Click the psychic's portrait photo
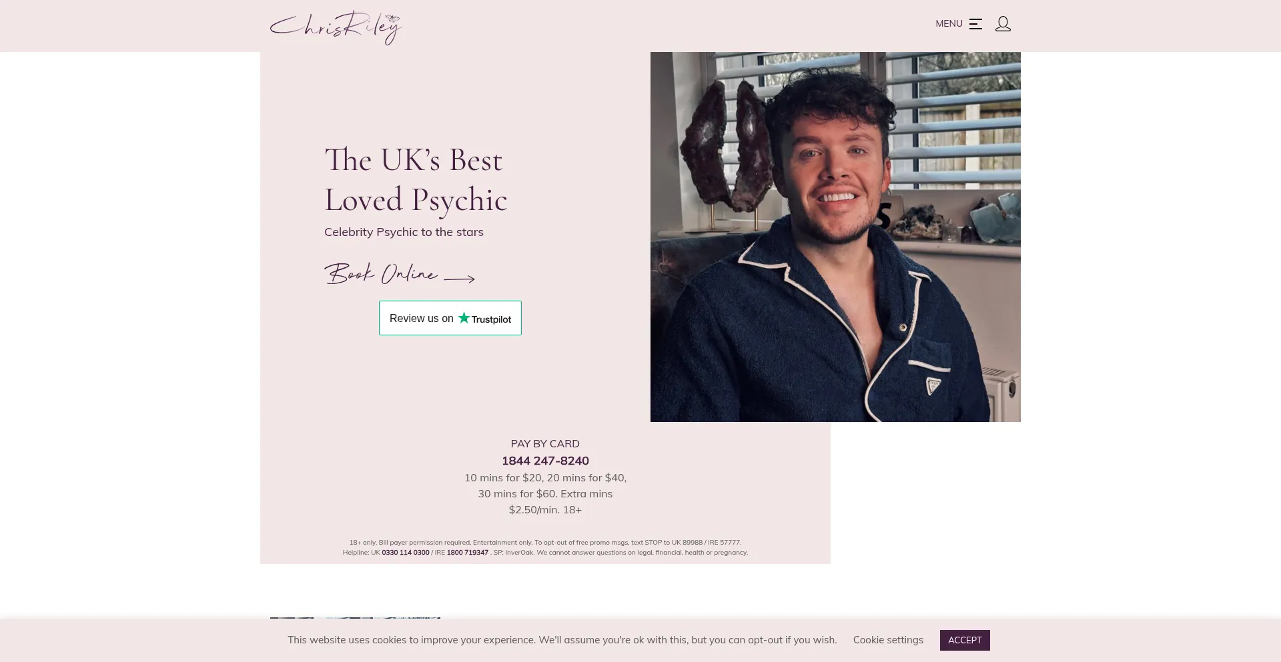The height and width of the screenshot is (662, 1281). coord(835,237)
